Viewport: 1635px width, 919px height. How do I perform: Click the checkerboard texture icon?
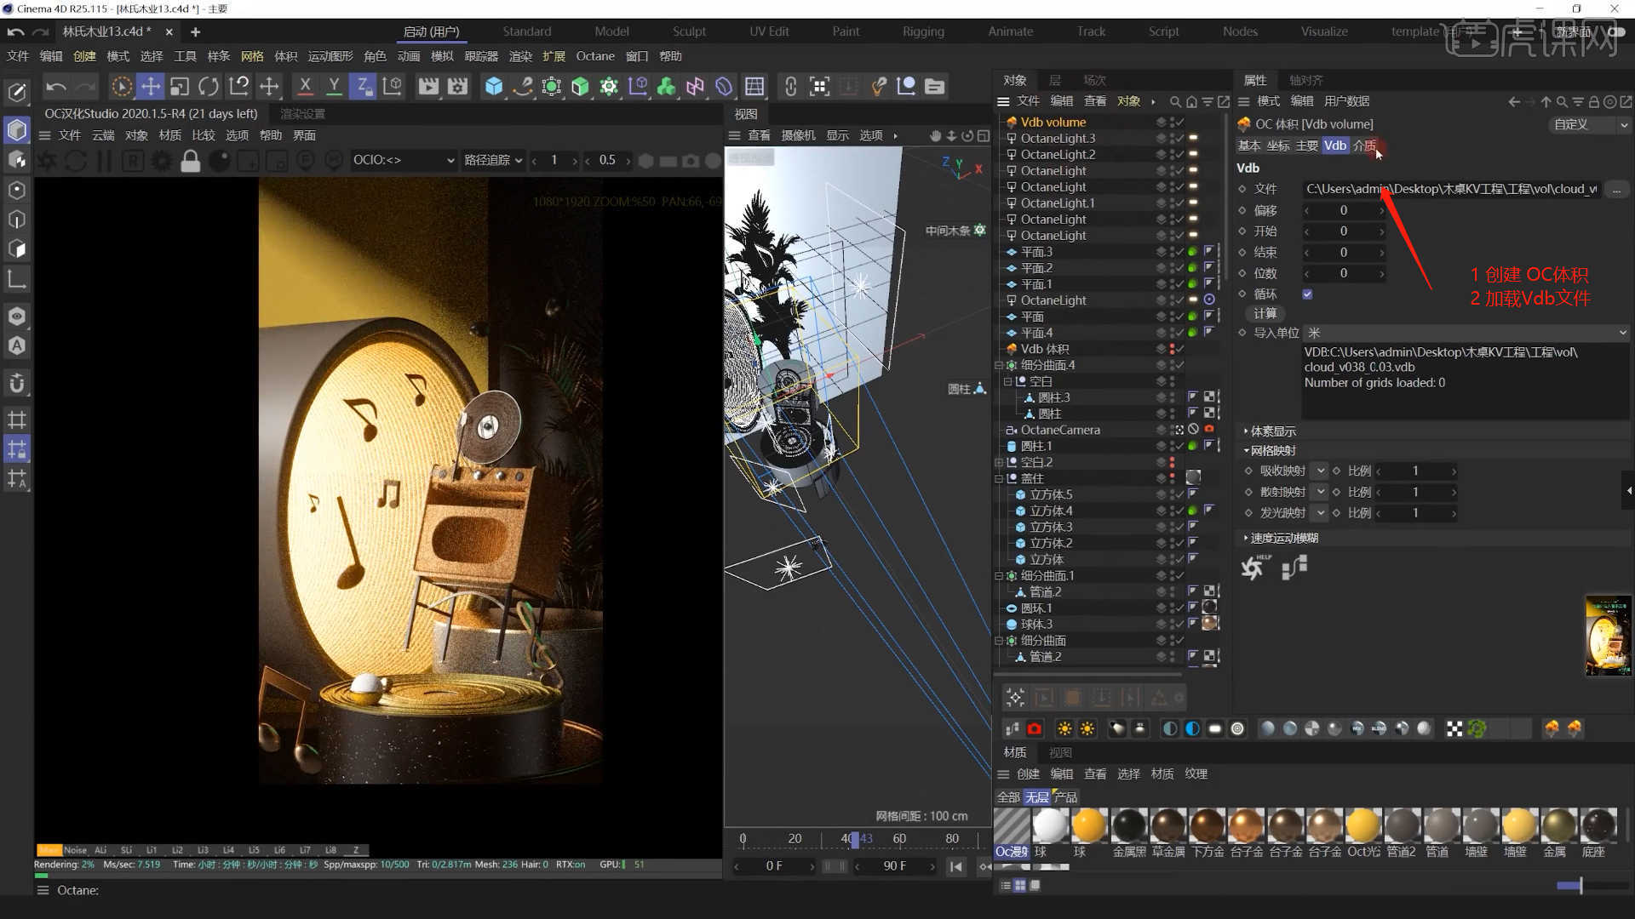click(1454, 728)
